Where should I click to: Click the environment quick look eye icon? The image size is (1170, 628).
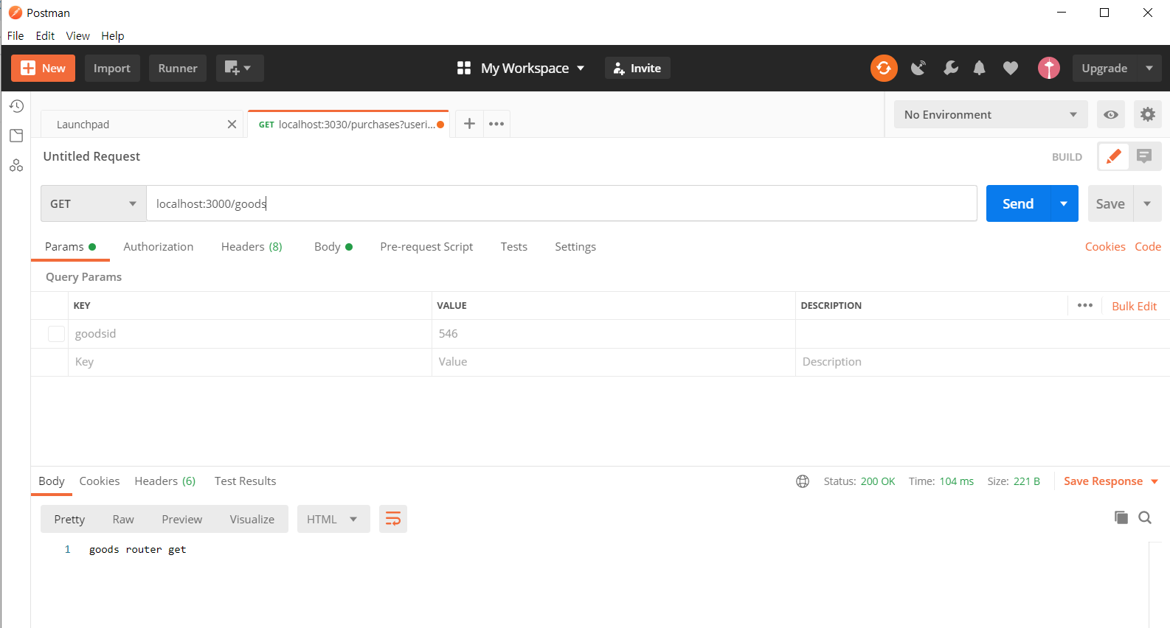[1110, 114]
